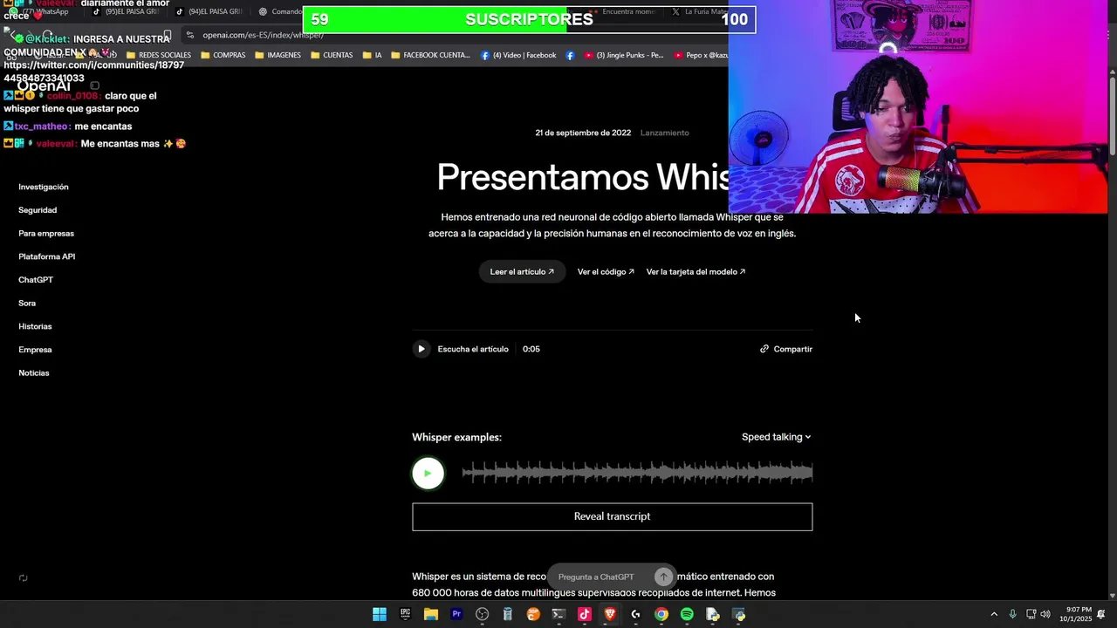Viewport: 1117px width, 628px height.
Task: Switch to the (95) EL PAISA GRI tab
Action: (x=127, y=11)
